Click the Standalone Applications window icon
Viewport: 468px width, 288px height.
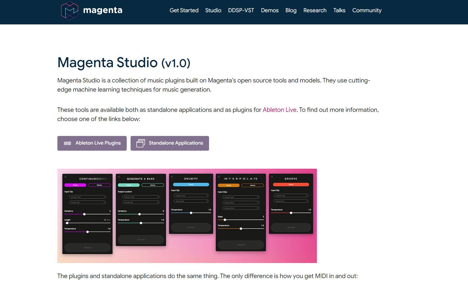point(141,143)
